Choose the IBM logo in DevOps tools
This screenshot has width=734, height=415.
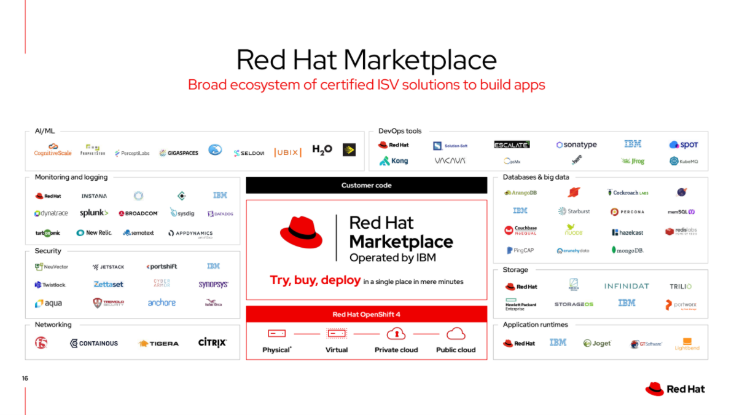tap(633, 144)
